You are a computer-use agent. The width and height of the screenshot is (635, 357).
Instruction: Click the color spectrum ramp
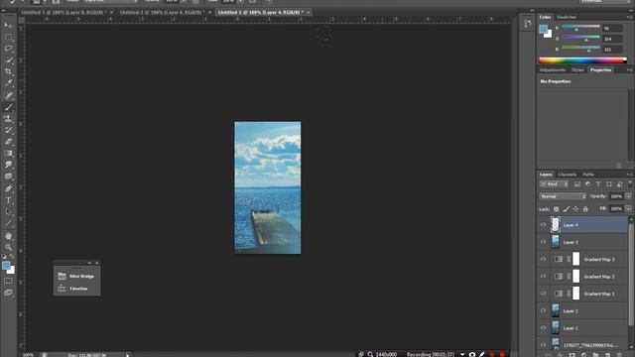pyautogui.click(x=582, y=60)
